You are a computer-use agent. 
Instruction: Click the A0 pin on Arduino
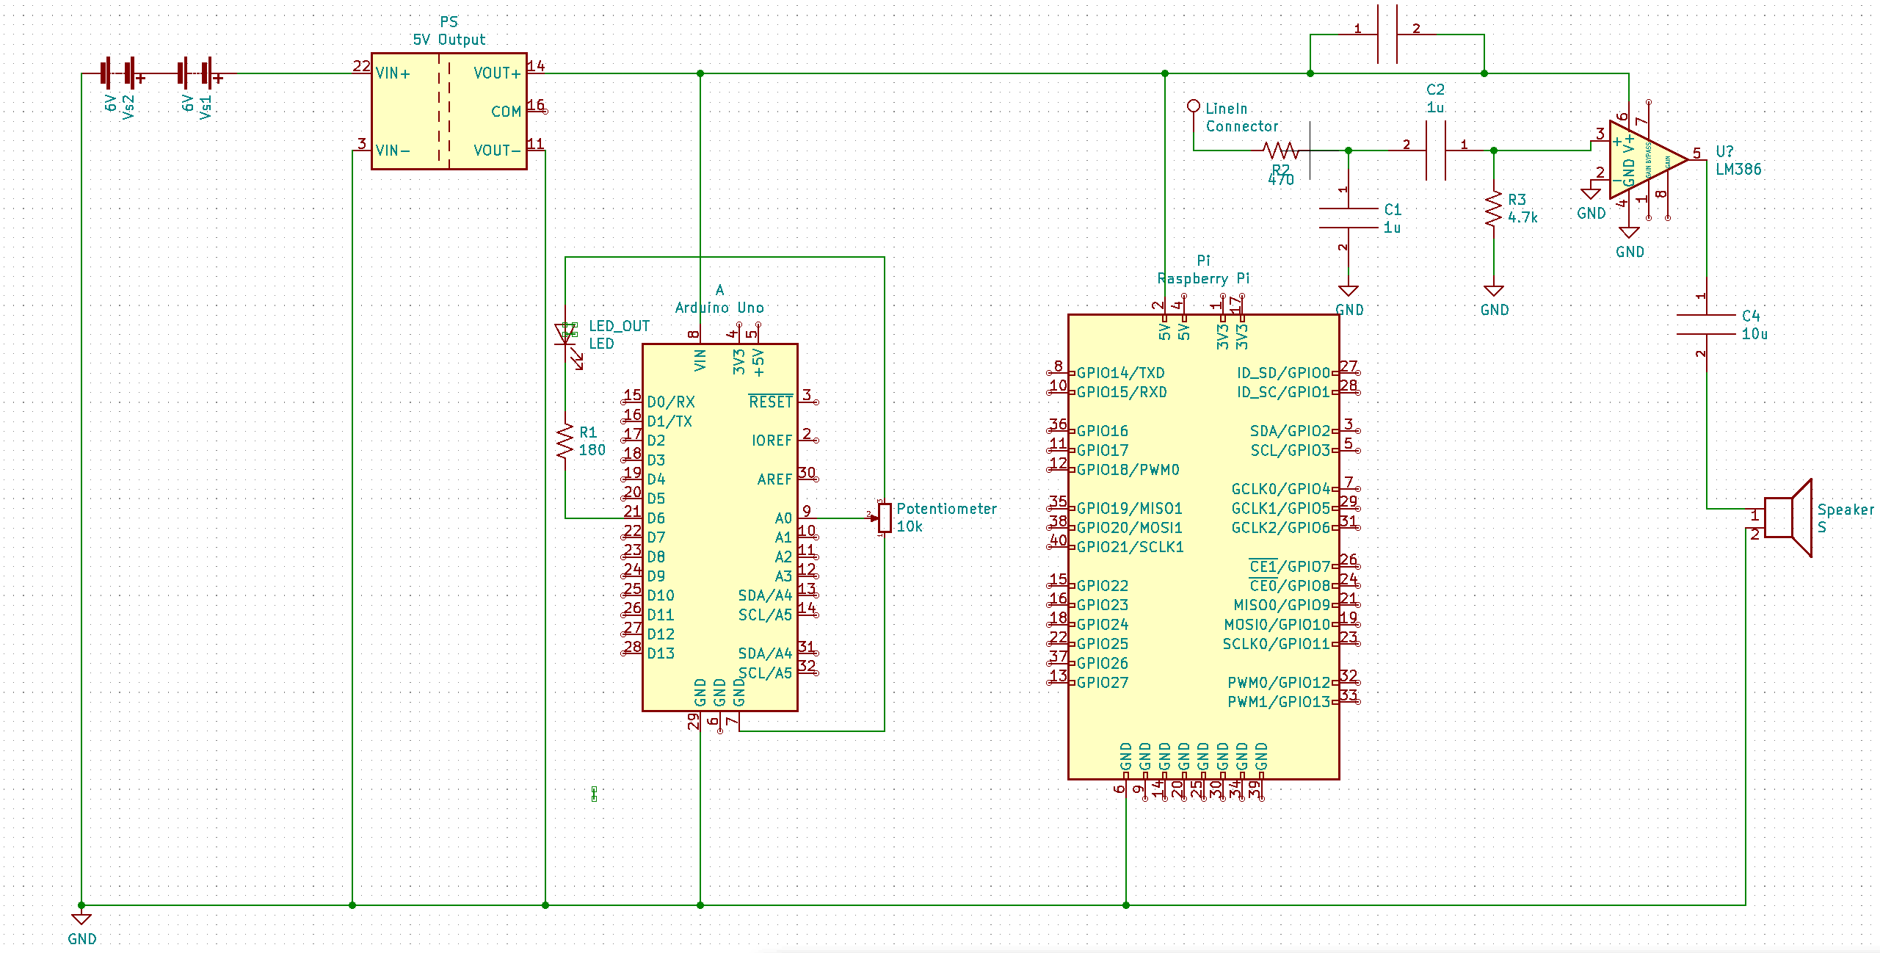click(x=783, y=518)
